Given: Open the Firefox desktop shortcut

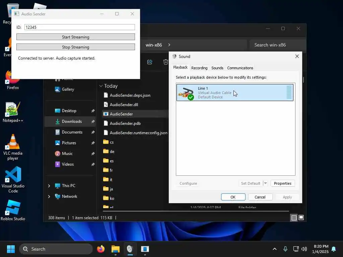Looking at the screenshot, I should tap(12, 80).
